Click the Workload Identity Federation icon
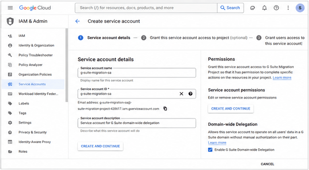Screen dimensions: 309x170 pos(10,94)
